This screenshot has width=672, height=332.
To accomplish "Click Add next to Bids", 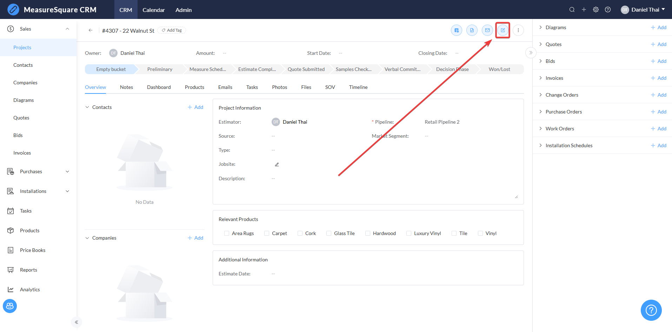I will (x=659, y=61).
